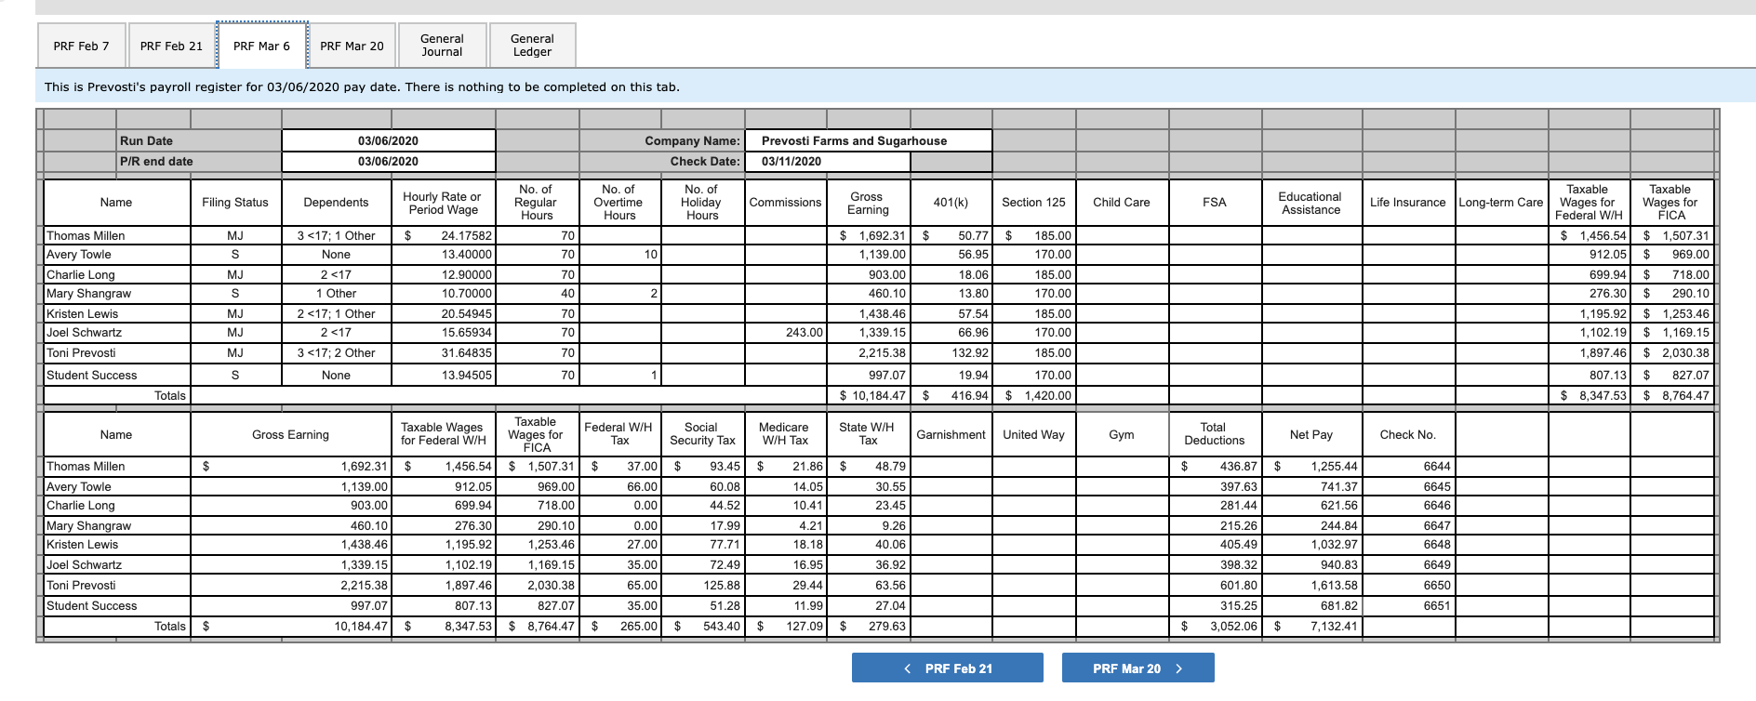Open the PRF Mar 20 tab
Image resolution: width=1756 pixels, height=701 pixels.
[x=352, y=46]
